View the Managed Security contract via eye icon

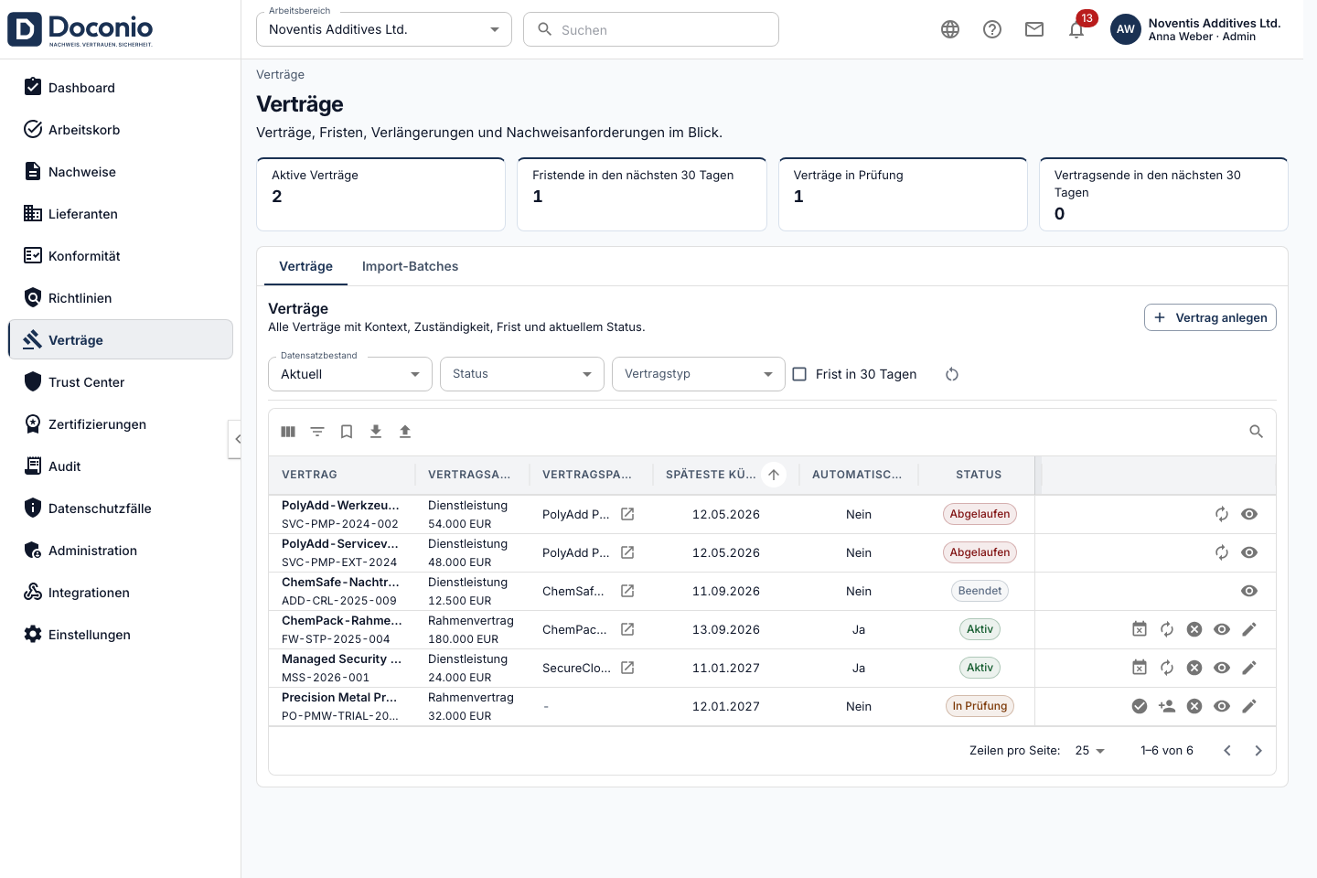coord(1222,668)
